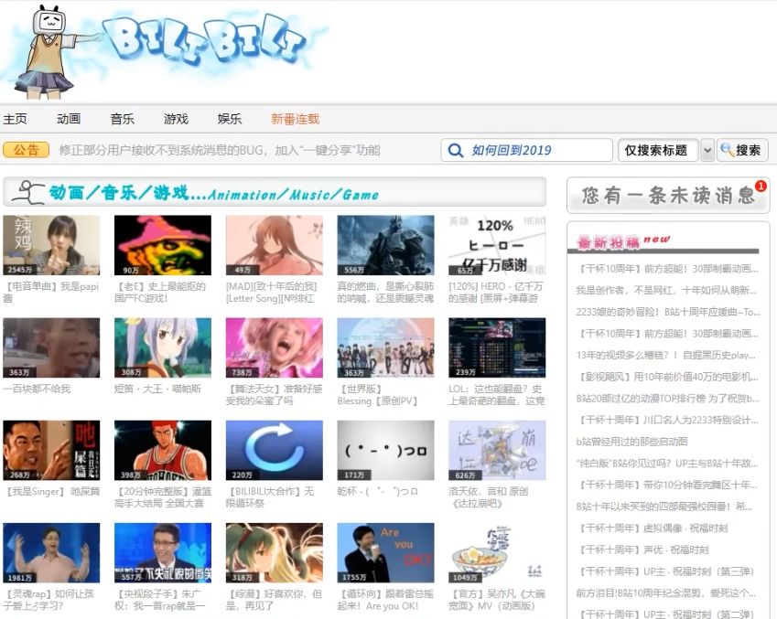
Task: Click the 动画/音乐/游戏 section header
Action: click(x=275, y=192)
